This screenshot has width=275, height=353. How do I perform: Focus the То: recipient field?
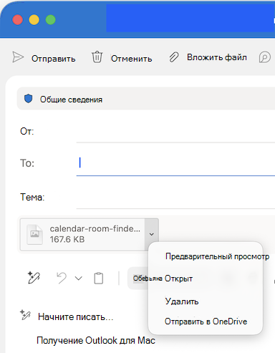tap(175, 163)
